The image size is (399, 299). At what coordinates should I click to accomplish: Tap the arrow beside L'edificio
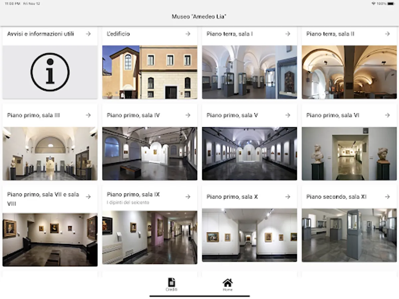[x=188, y=34]
